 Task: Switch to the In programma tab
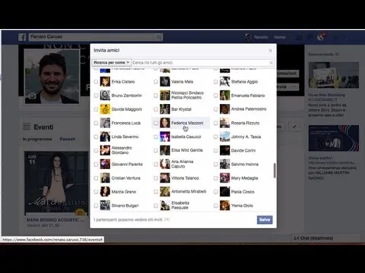[37, 139]
